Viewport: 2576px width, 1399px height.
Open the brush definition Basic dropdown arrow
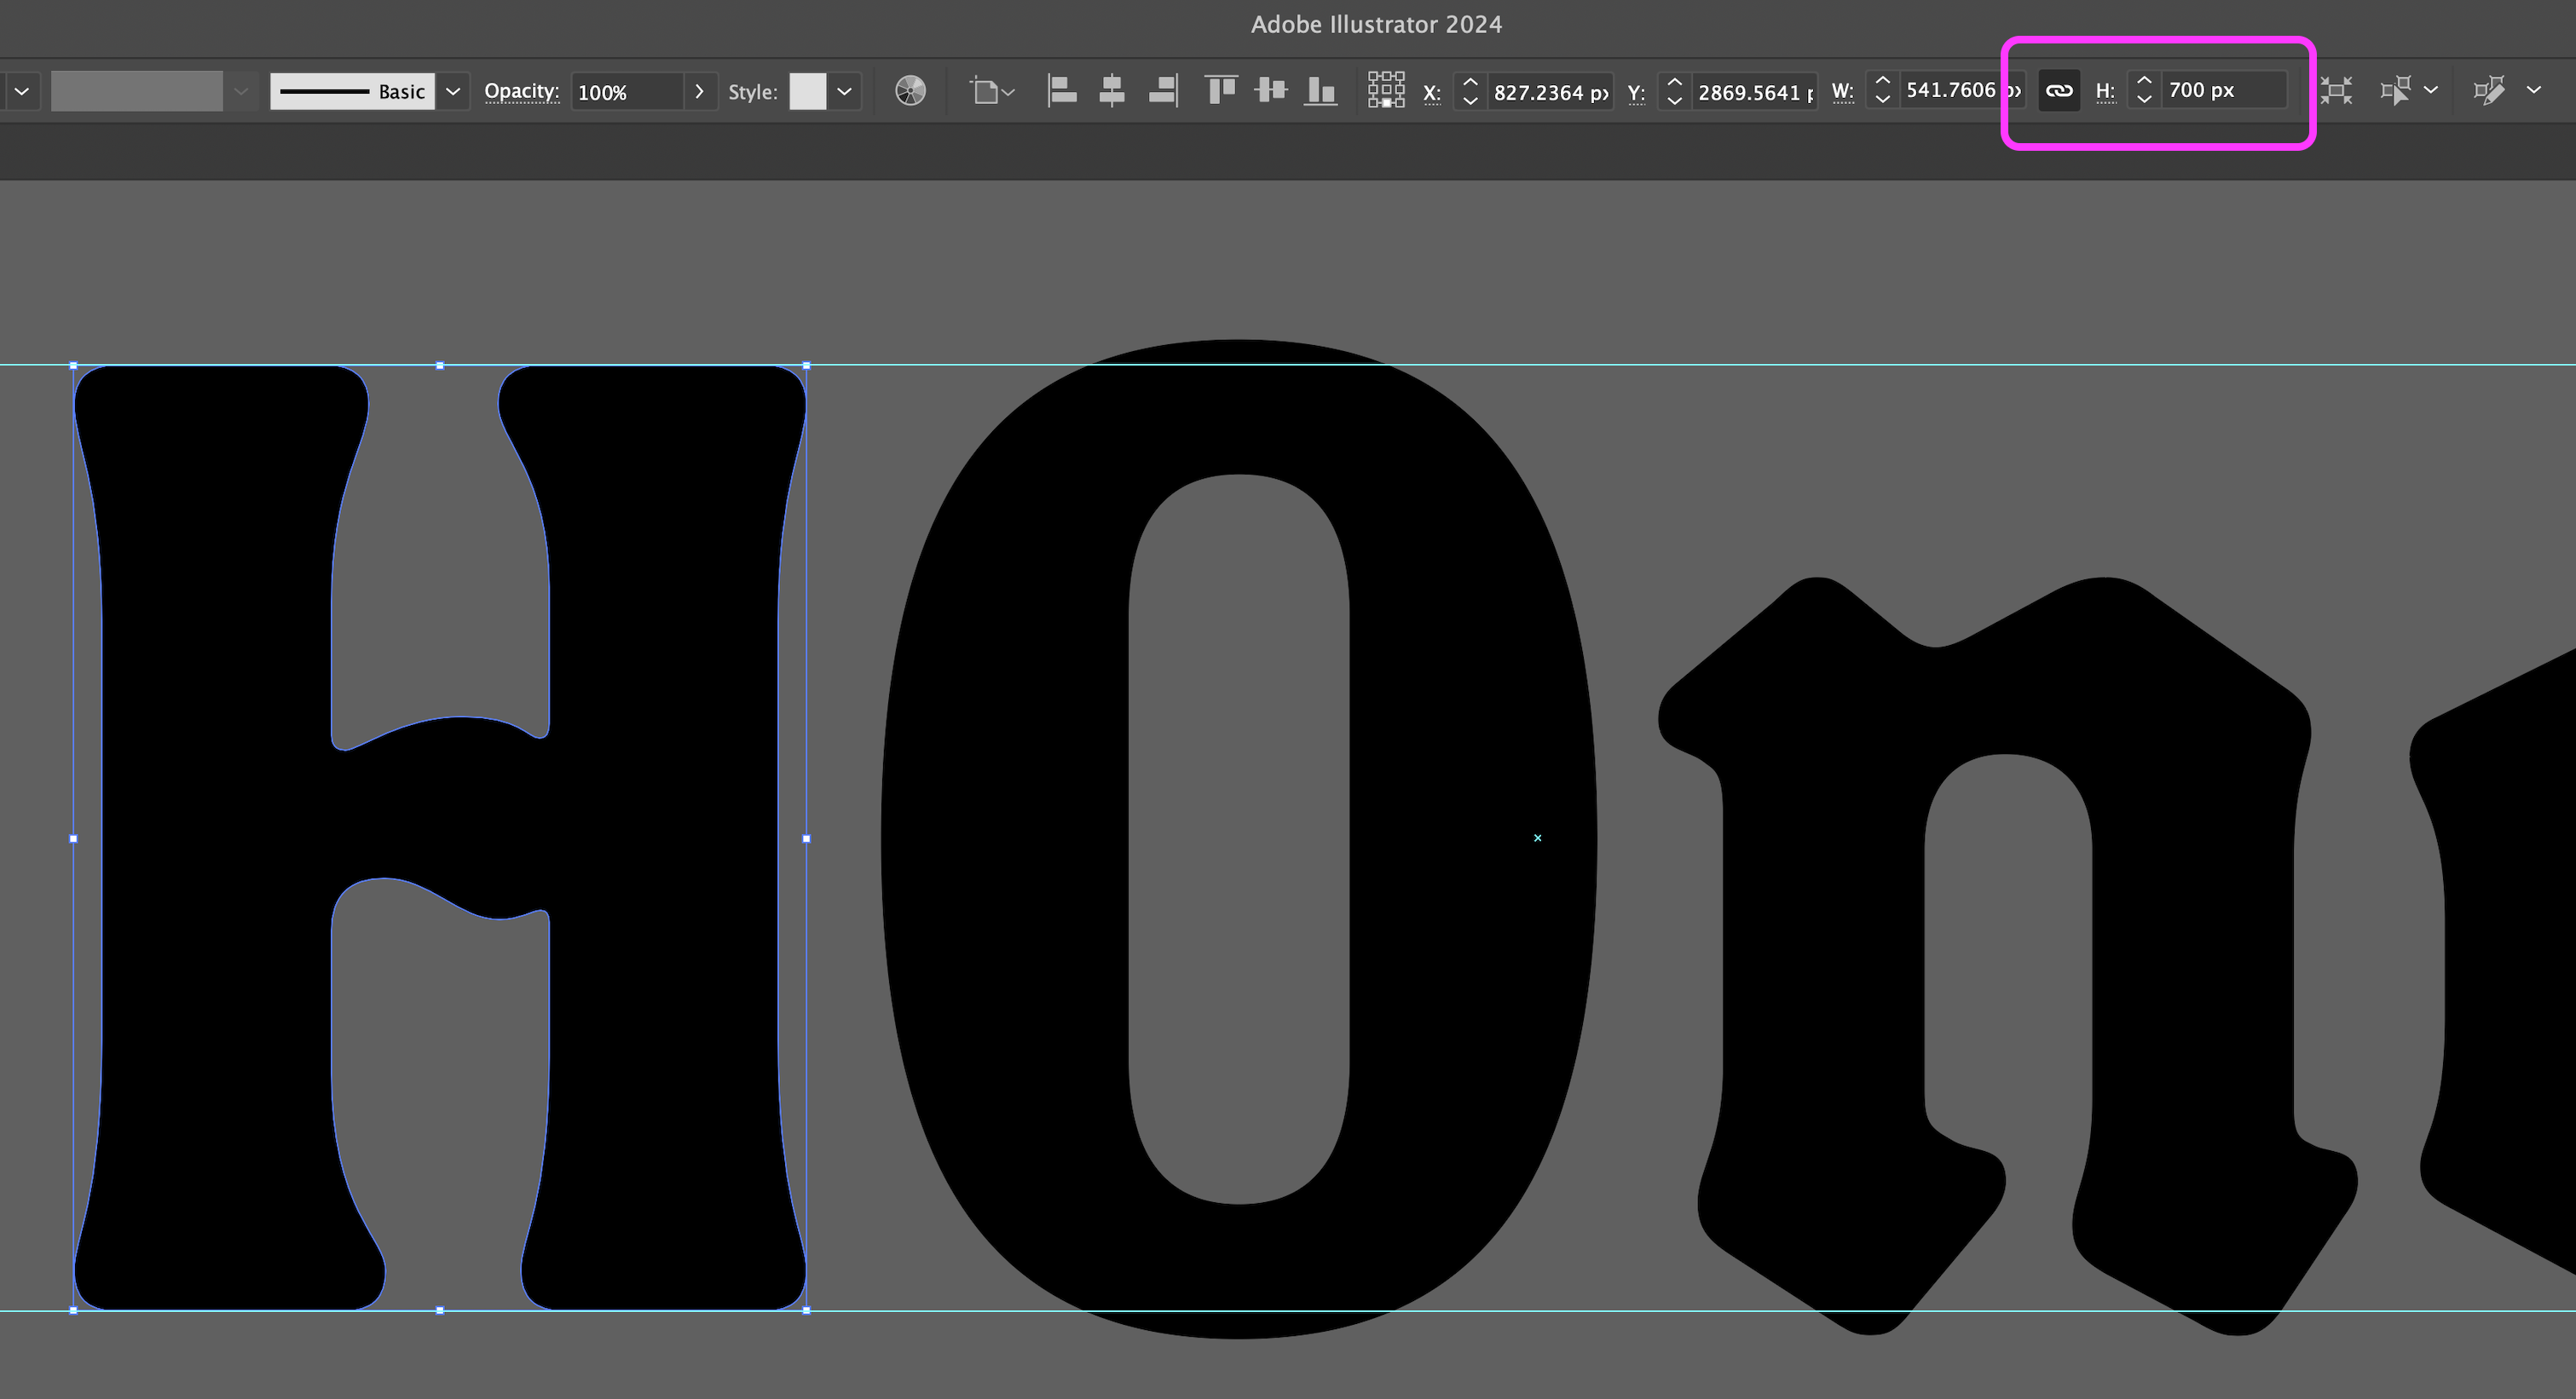[453, 91]
